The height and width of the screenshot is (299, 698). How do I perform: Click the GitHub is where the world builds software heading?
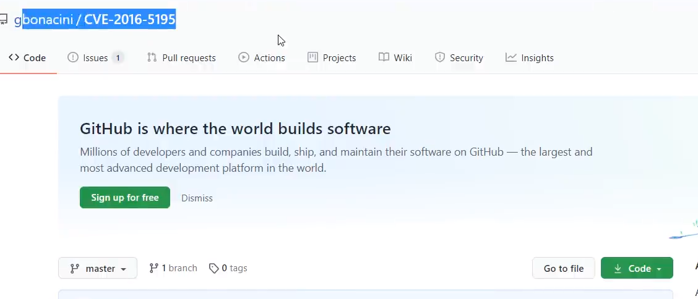[x=236, y=129]
